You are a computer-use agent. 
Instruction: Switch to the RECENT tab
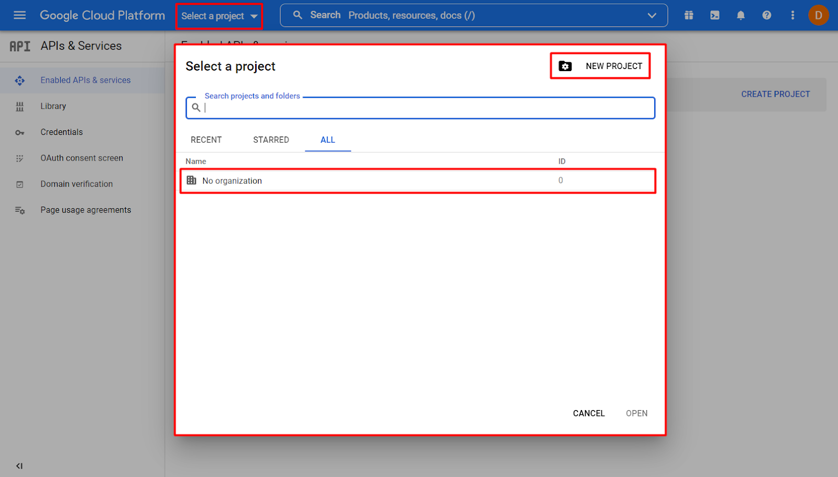206,140
